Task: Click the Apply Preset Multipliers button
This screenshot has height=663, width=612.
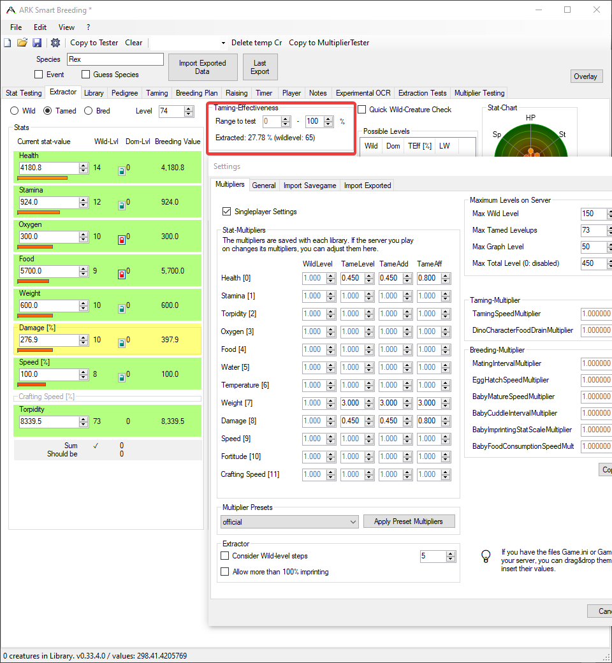Action: point(409,521)
